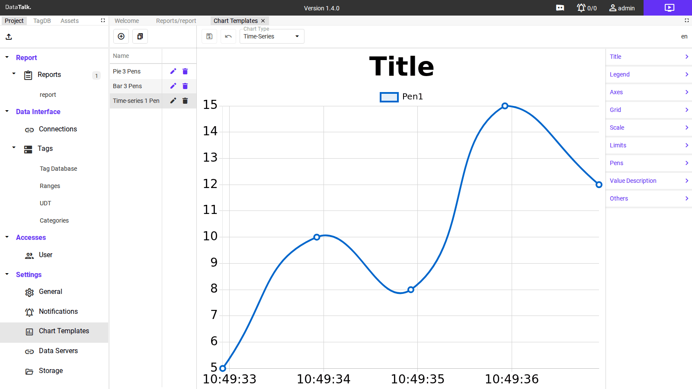Image resolution: width=692 pixels, height=389 pixels.
Task: Delete the Time-series 1 Pen template
Action: point(185,101)
